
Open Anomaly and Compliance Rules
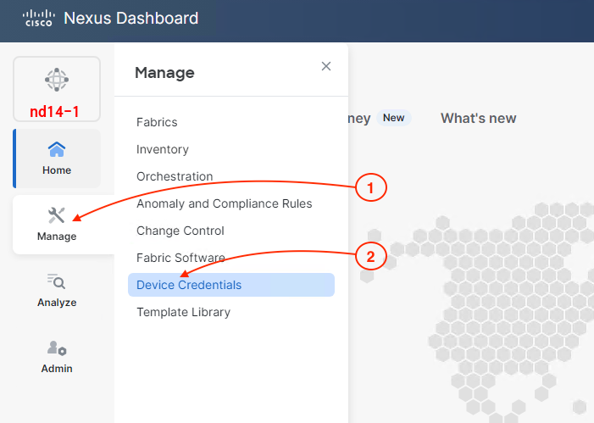click(x=224, y=203)
